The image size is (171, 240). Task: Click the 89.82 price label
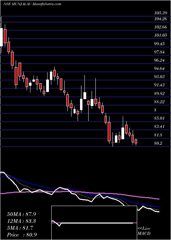click(x=159, y=93)
